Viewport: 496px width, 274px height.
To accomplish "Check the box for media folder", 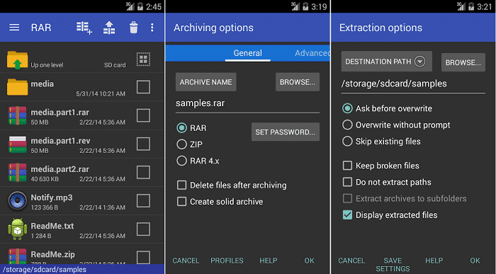I will (143, 87).
